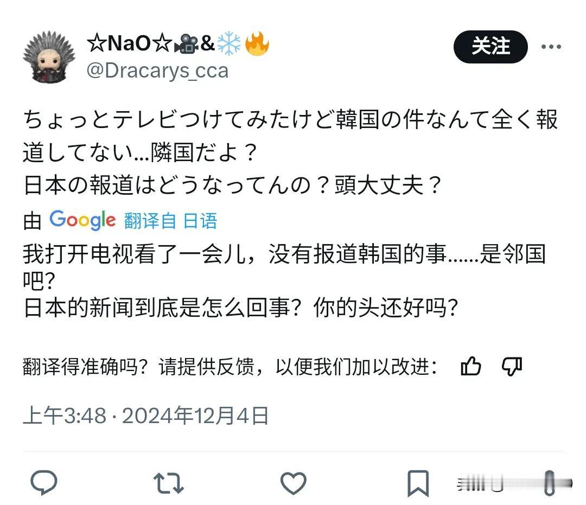Reply using the speech bubble icon

pyautogui.click(x=44, y=483)
